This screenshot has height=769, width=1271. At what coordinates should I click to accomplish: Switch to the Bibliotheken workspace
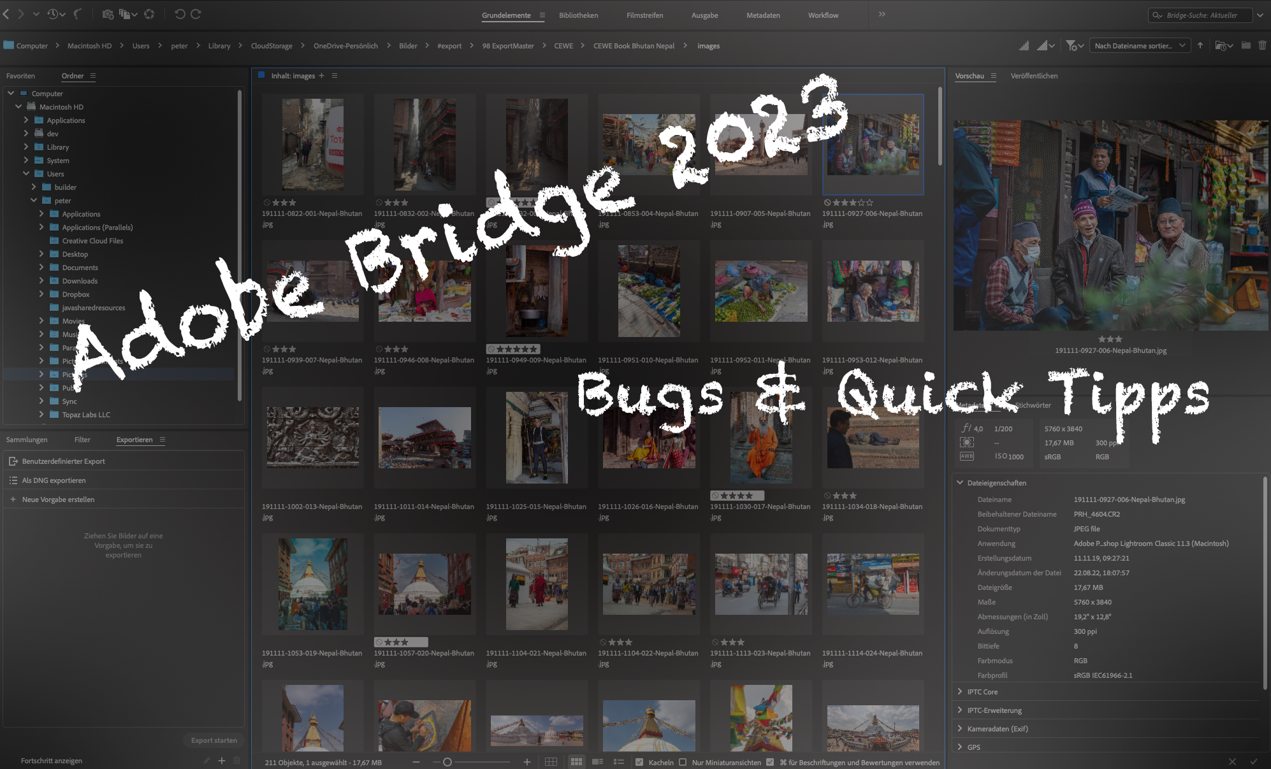point(578,15)
